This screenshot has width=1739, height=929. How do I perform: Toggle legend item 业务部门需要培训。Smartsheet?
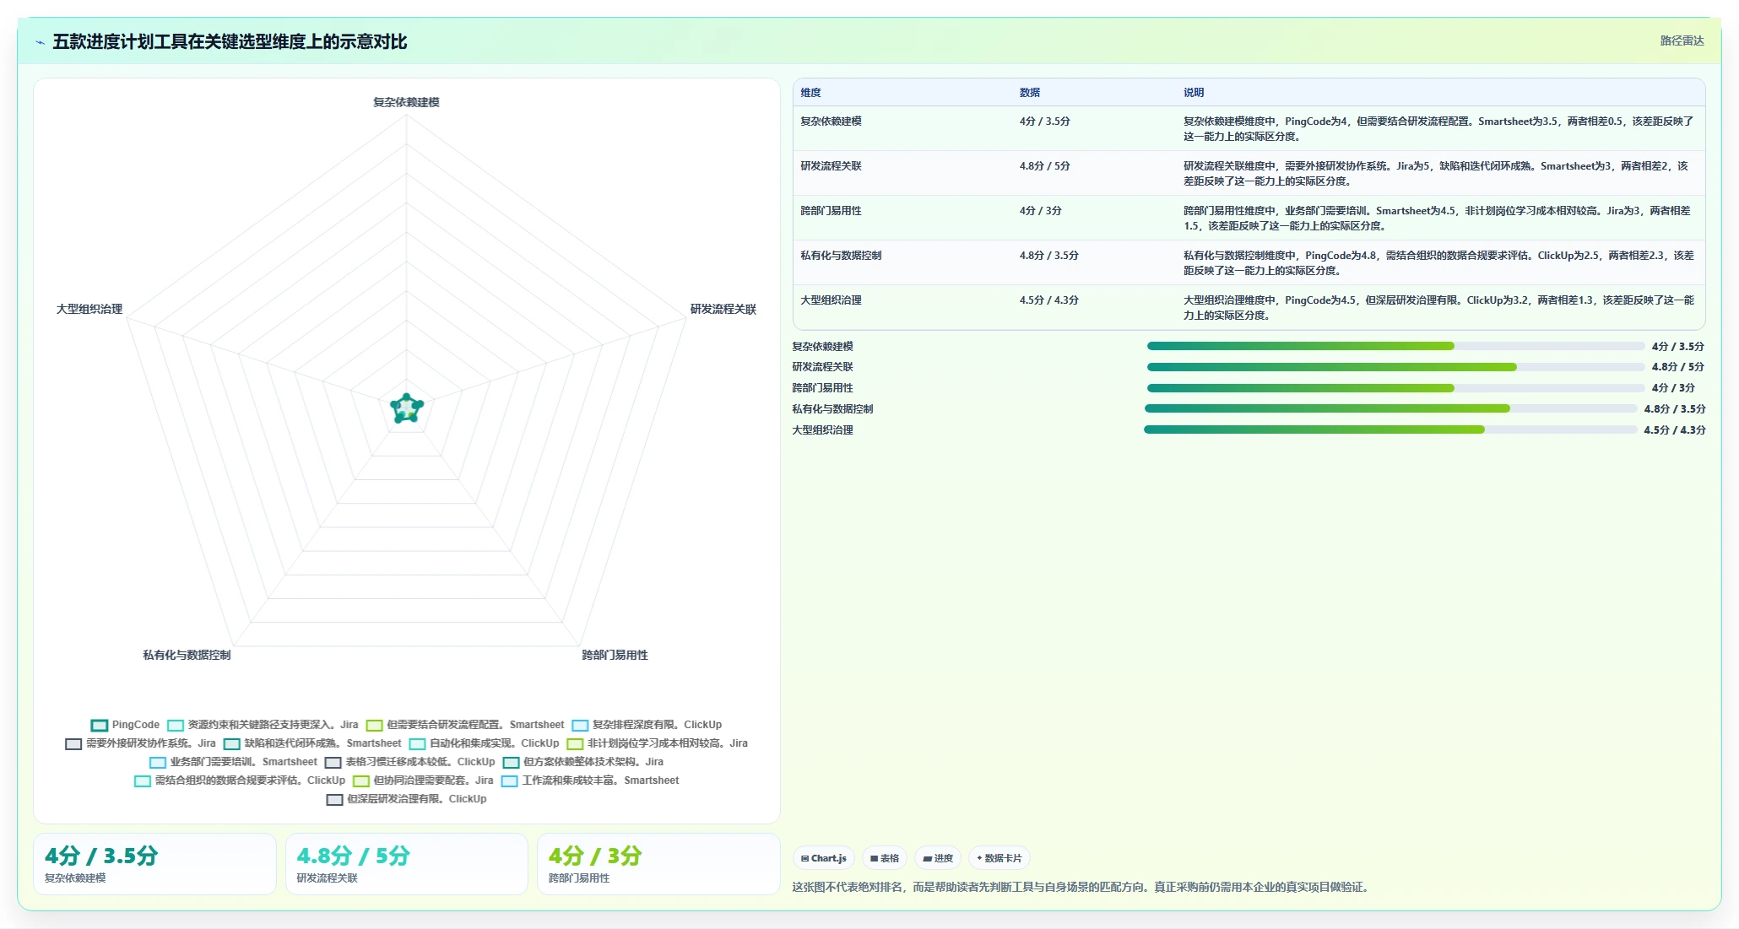234,762
